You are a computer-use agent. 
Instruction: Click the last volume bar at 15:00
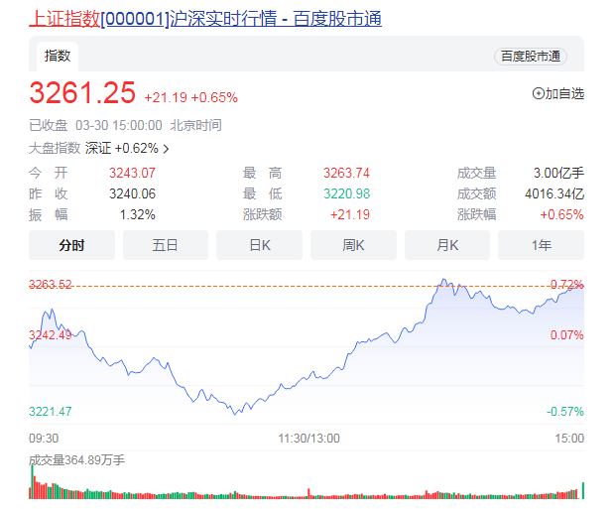[582, 488]
